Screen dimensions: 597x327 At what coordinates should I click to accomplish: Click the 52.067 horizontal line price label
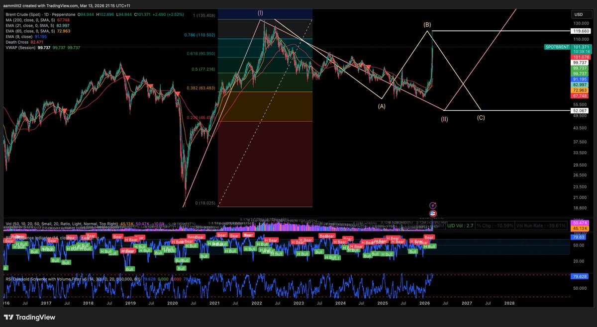[581, 110]
